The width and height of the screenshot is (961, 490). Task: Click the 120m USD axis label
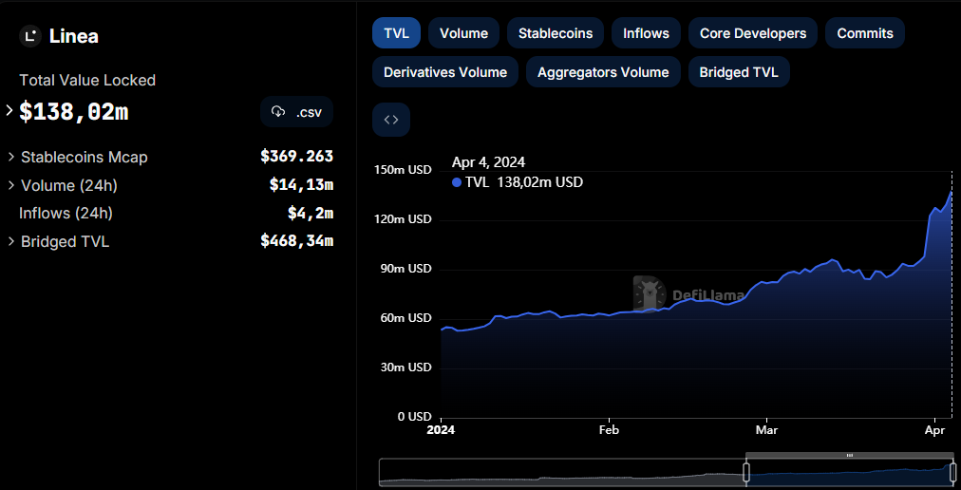point(403,219)
